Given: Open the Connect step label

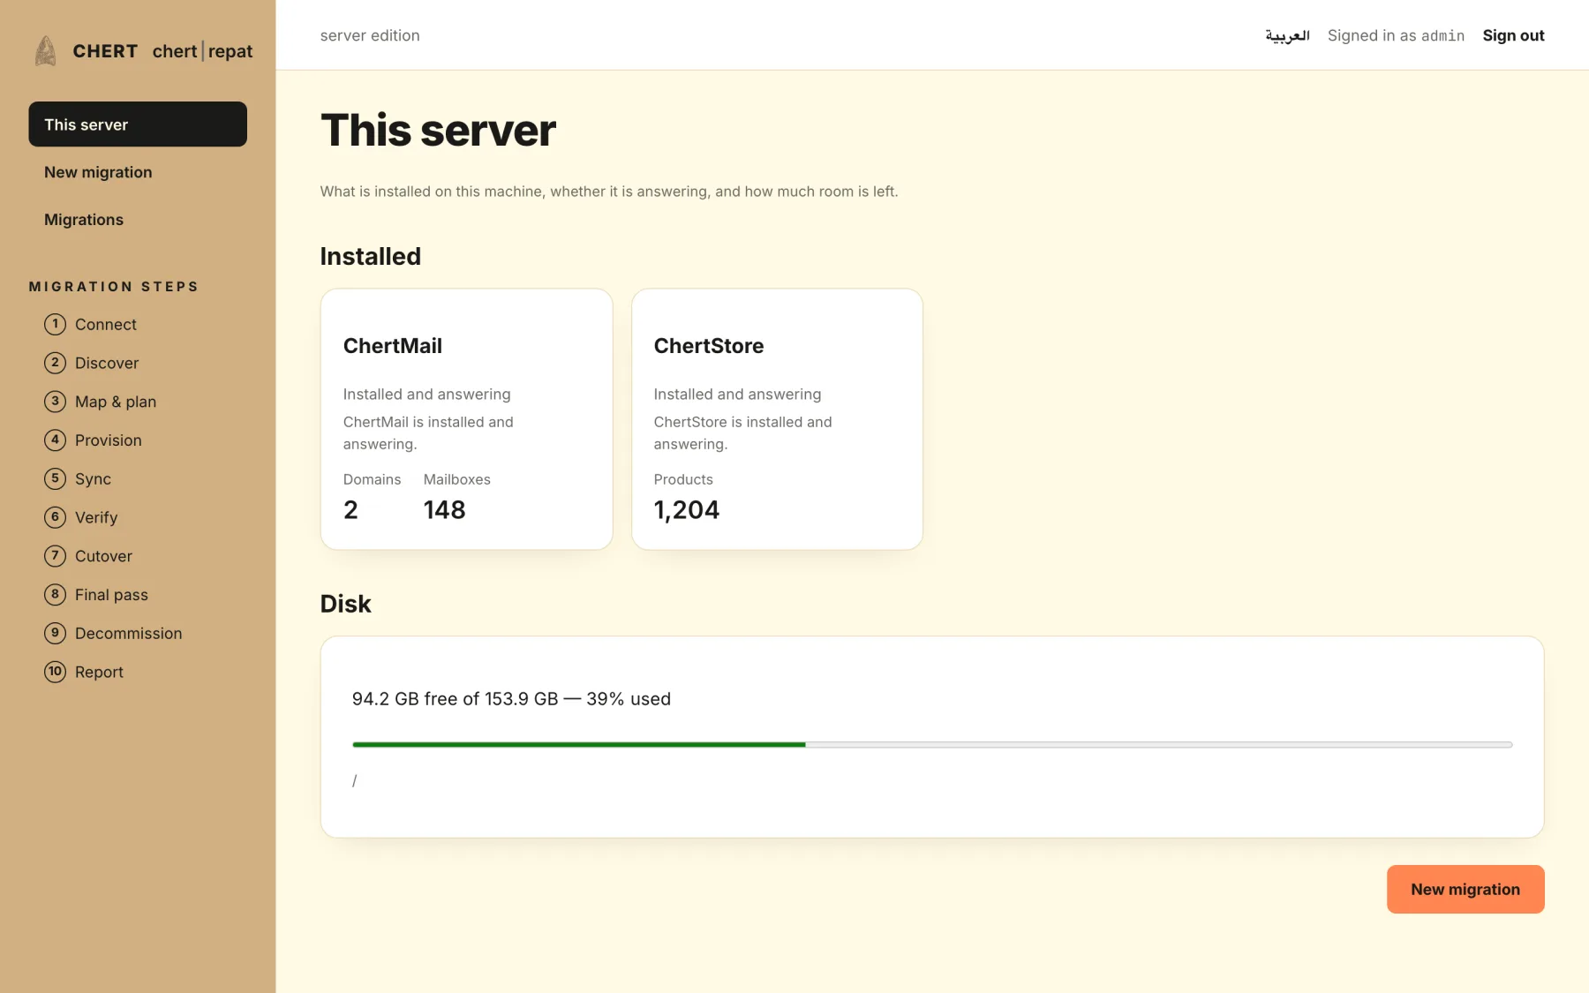Looking at the screenshot, I should point(106,324).
